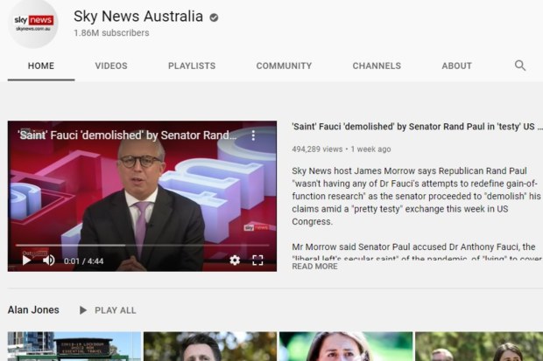This screenshot has width=543, height=361.
Task: Open the three-dot menu on video player
Action: pos(253,135)
